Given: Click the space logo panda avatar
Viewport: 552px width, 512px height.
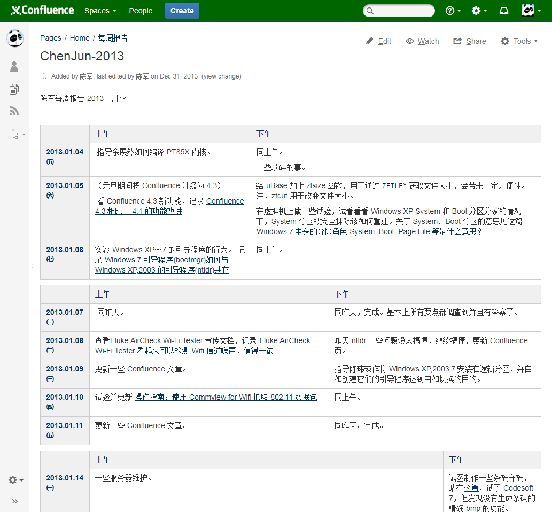Looking at the screenshot, I should 15,38.
